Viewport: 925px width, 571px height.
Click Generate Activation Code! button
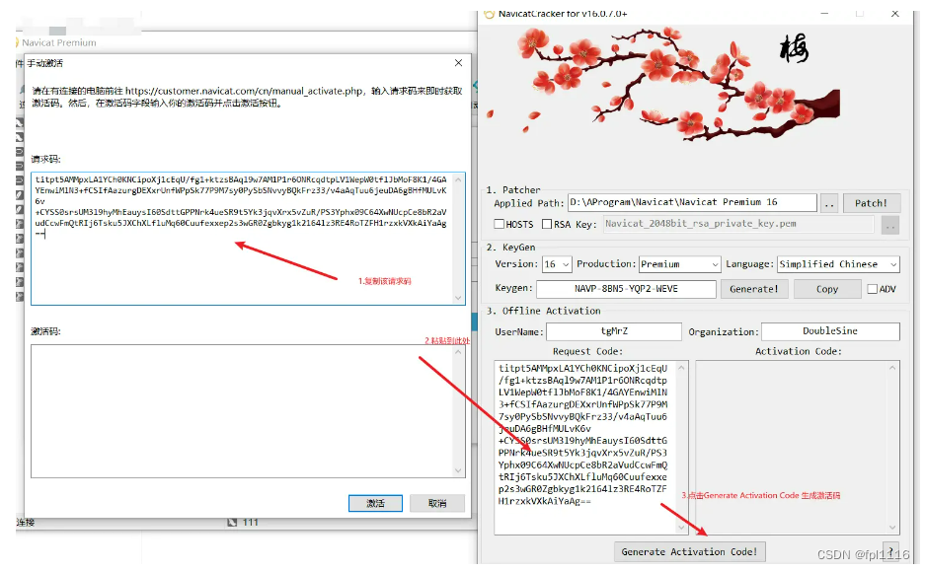coord(689,551)
